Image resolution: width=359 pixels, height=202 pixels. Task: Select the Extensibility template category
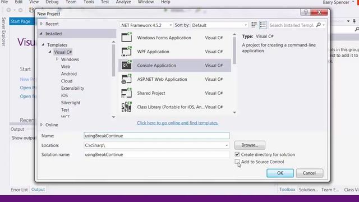click(72, 88)
